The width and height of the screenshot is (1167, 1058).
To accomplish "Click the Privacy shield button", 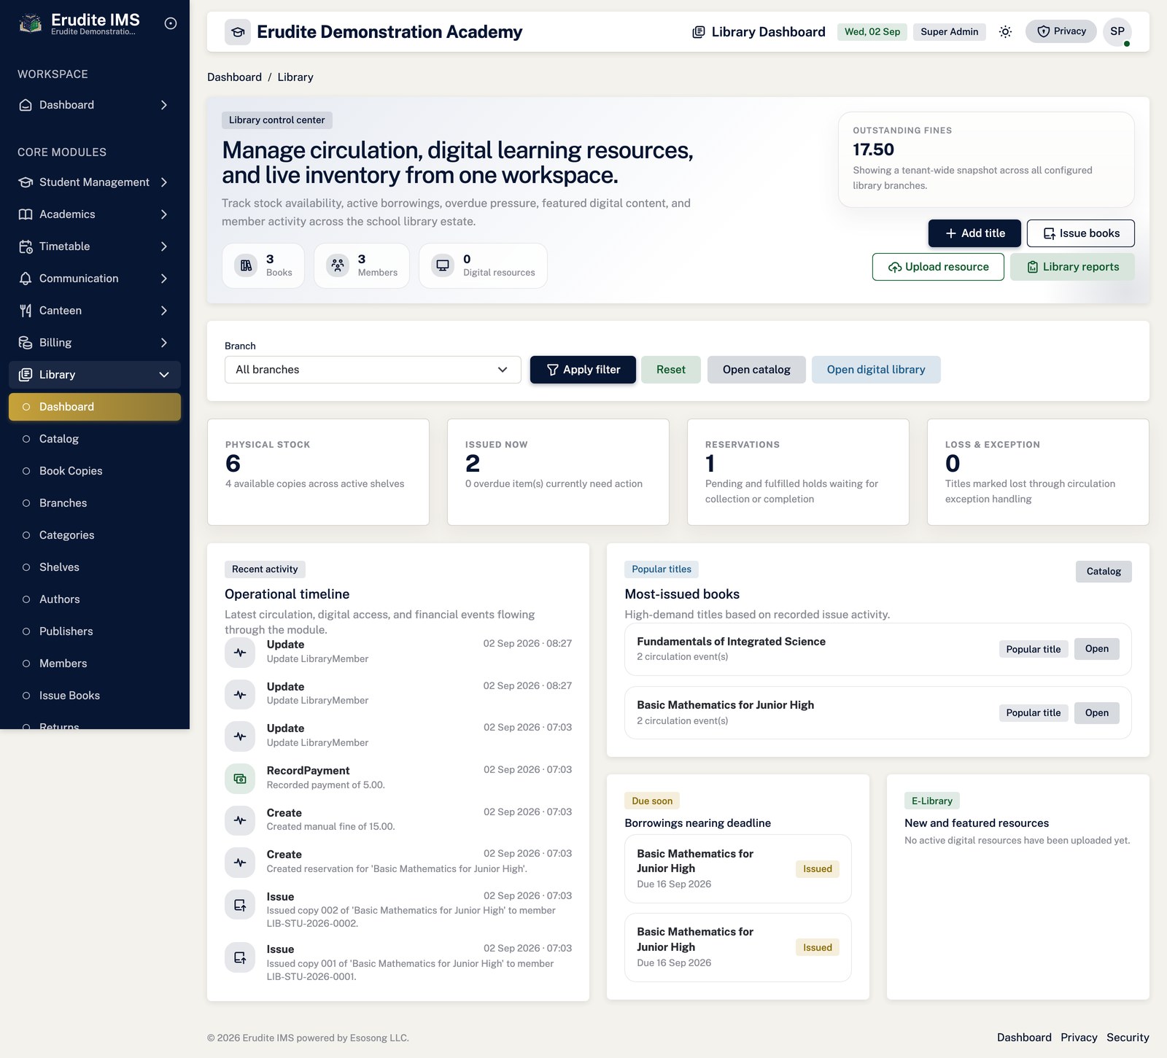I will pos(1061,31).
